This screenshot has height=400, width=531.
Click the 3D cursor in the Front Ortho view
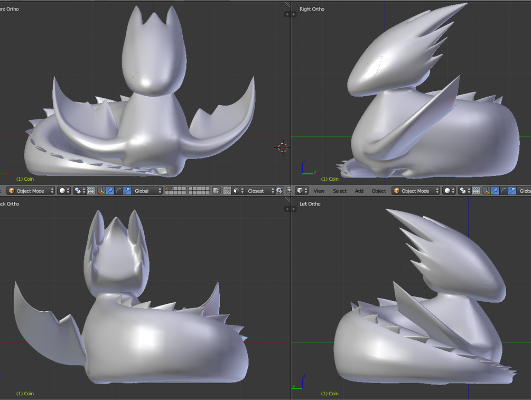coord(283,147)
